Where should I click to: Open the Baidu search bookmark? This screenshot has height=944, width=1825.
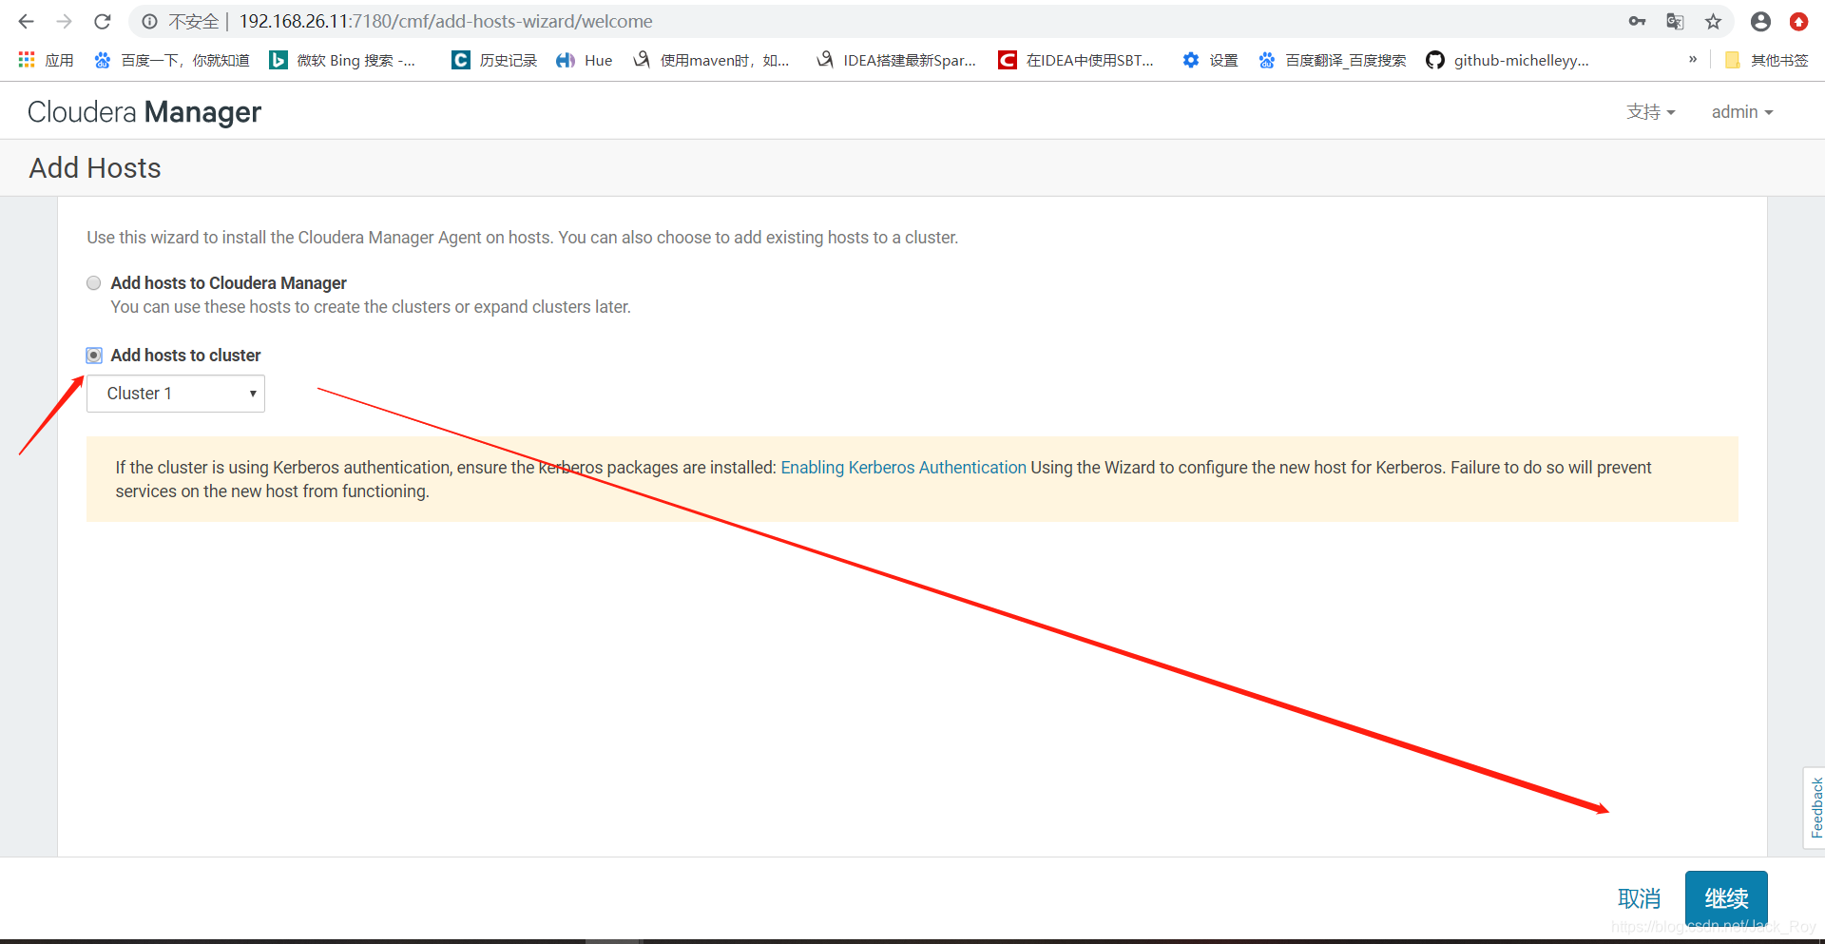tap(171, 60)
